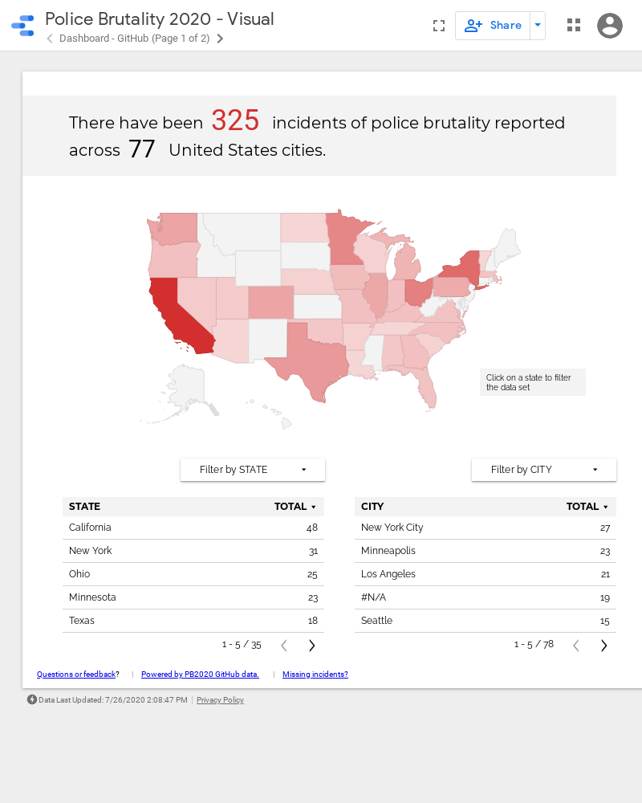The image size is (642, 803).
Task: Open the Missing incidents link
Action: point(315,675)
